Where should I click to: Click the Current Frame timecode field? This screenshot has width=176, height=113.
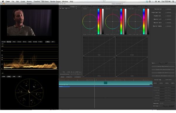coord(169,80)
